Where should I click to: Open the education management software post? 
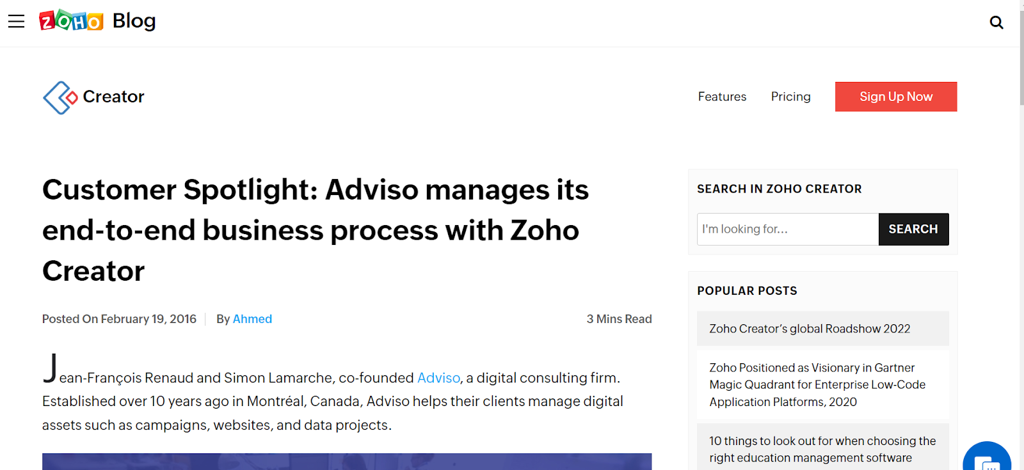point(822,449)
